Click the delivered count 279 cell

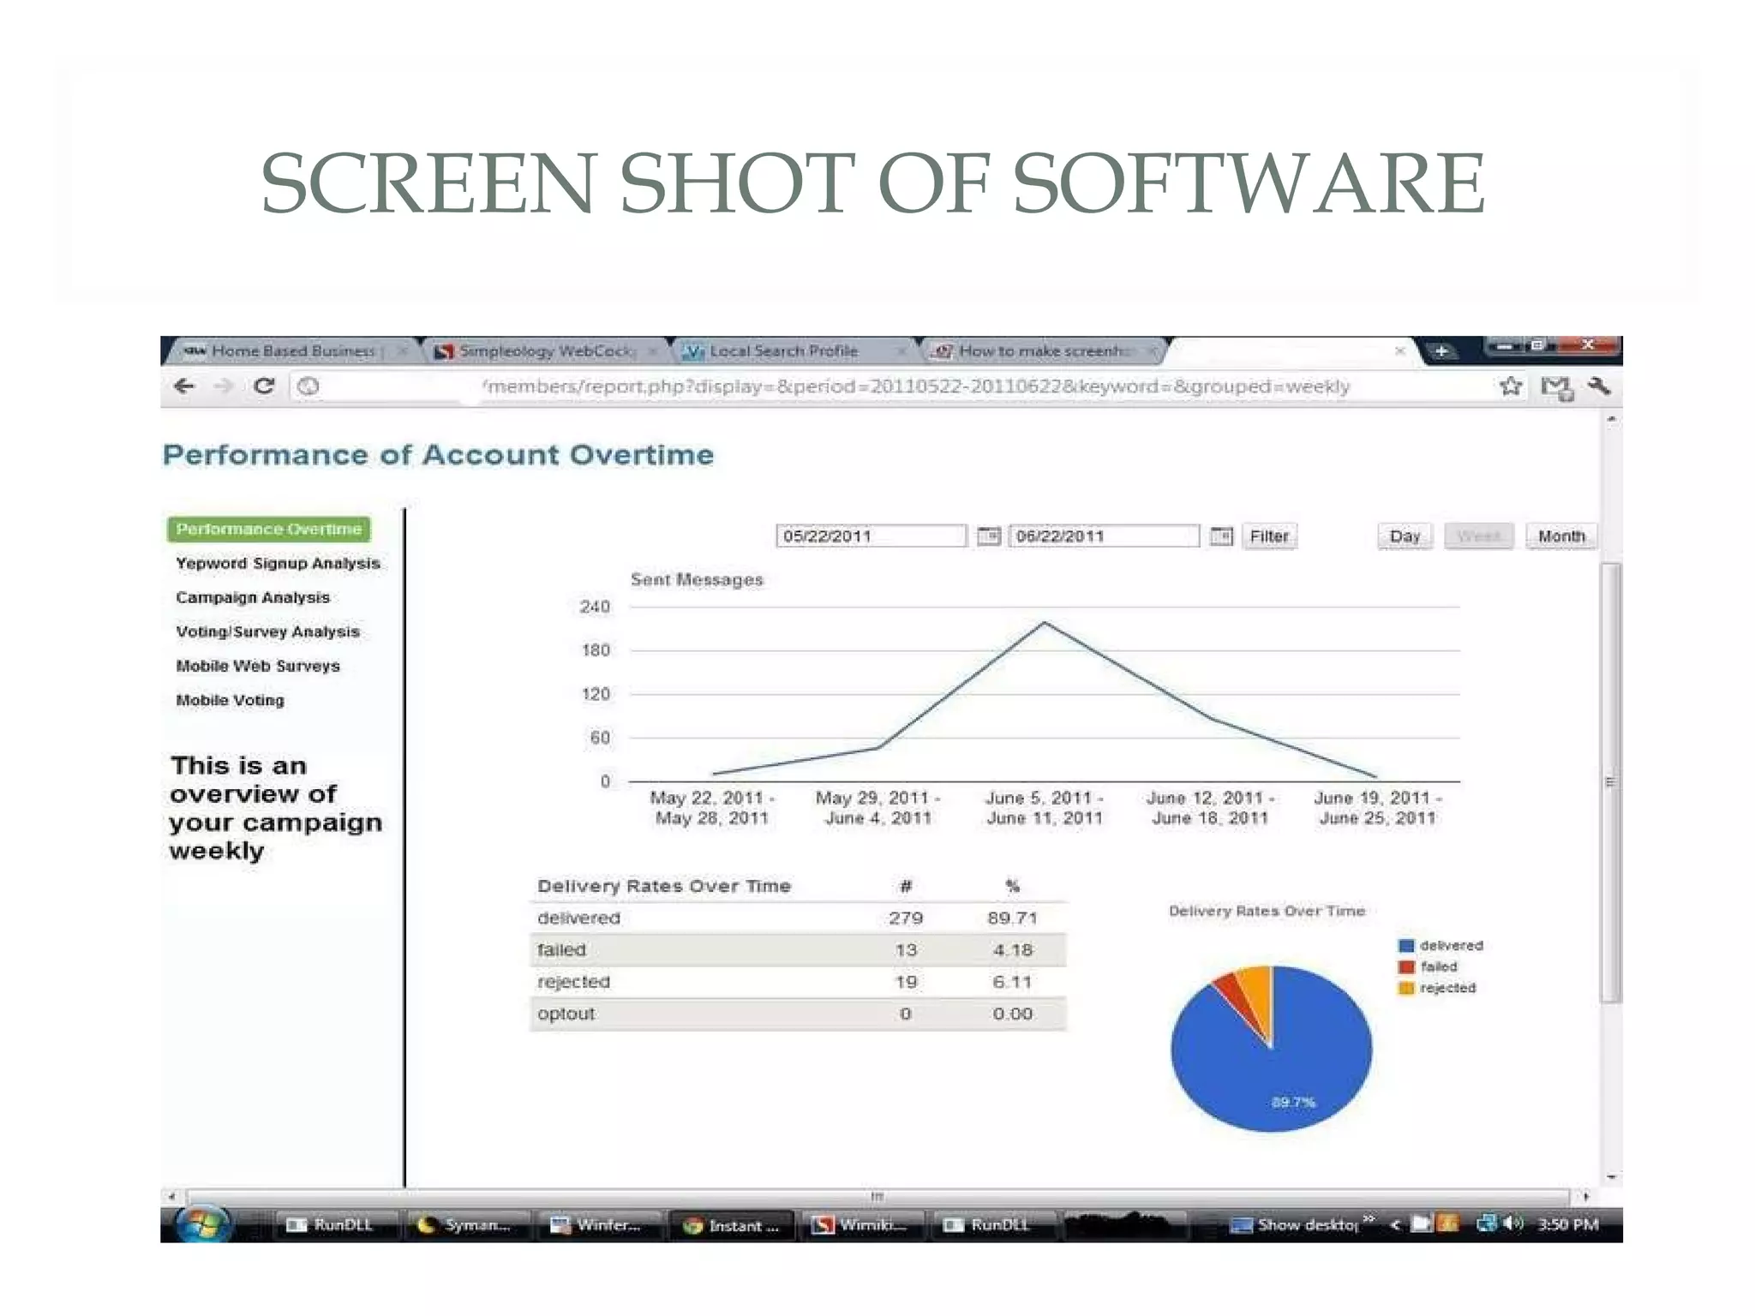click(906, 918)
